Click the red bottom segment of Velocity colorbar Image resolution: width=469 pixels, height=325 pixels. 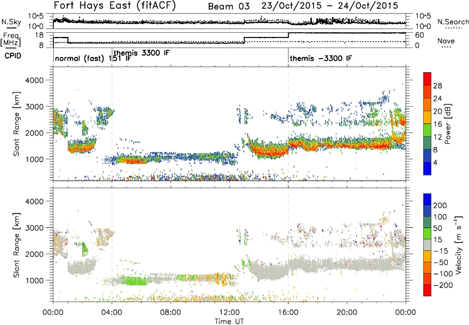pos(427,290)
